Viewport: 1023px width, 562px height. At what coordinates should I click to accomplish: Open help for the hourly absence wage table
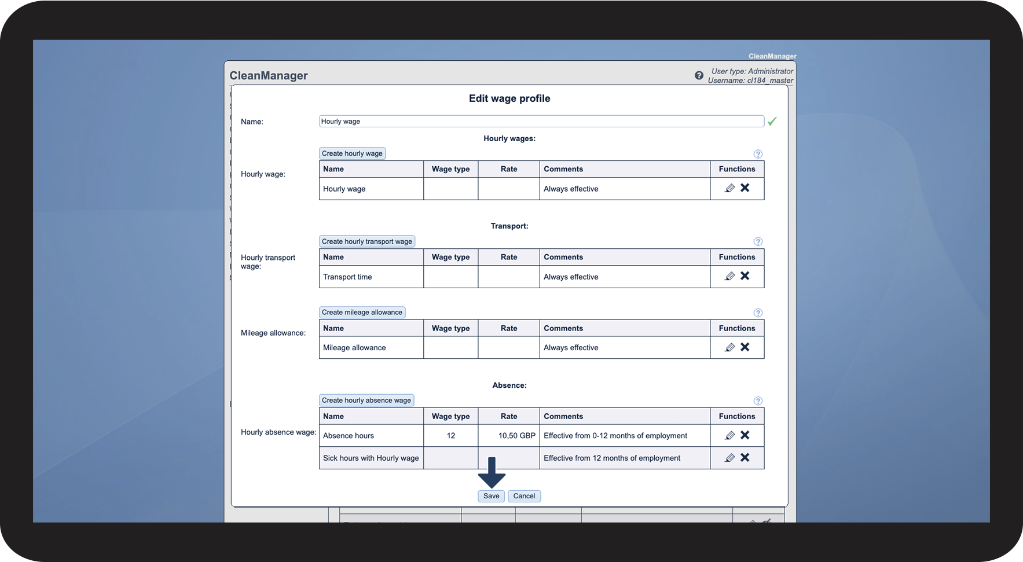click(758, 401)
